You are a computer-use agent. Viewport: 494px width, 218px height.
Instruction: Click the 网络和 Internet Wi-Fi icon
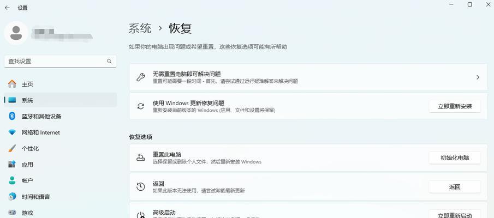pyautogui.click(x=12, y=132)
